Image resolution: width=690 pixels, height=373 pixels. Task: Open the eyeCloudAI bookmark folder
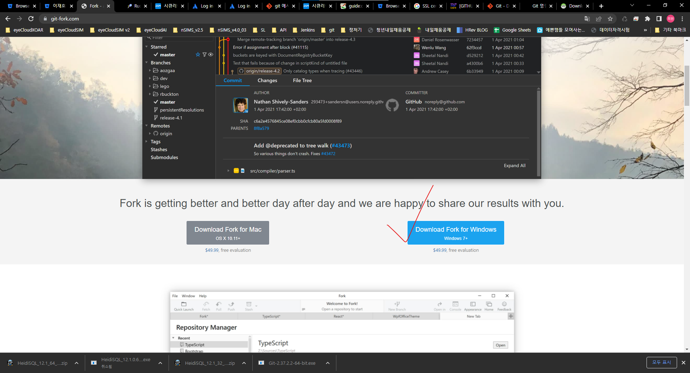pos(151,30)
